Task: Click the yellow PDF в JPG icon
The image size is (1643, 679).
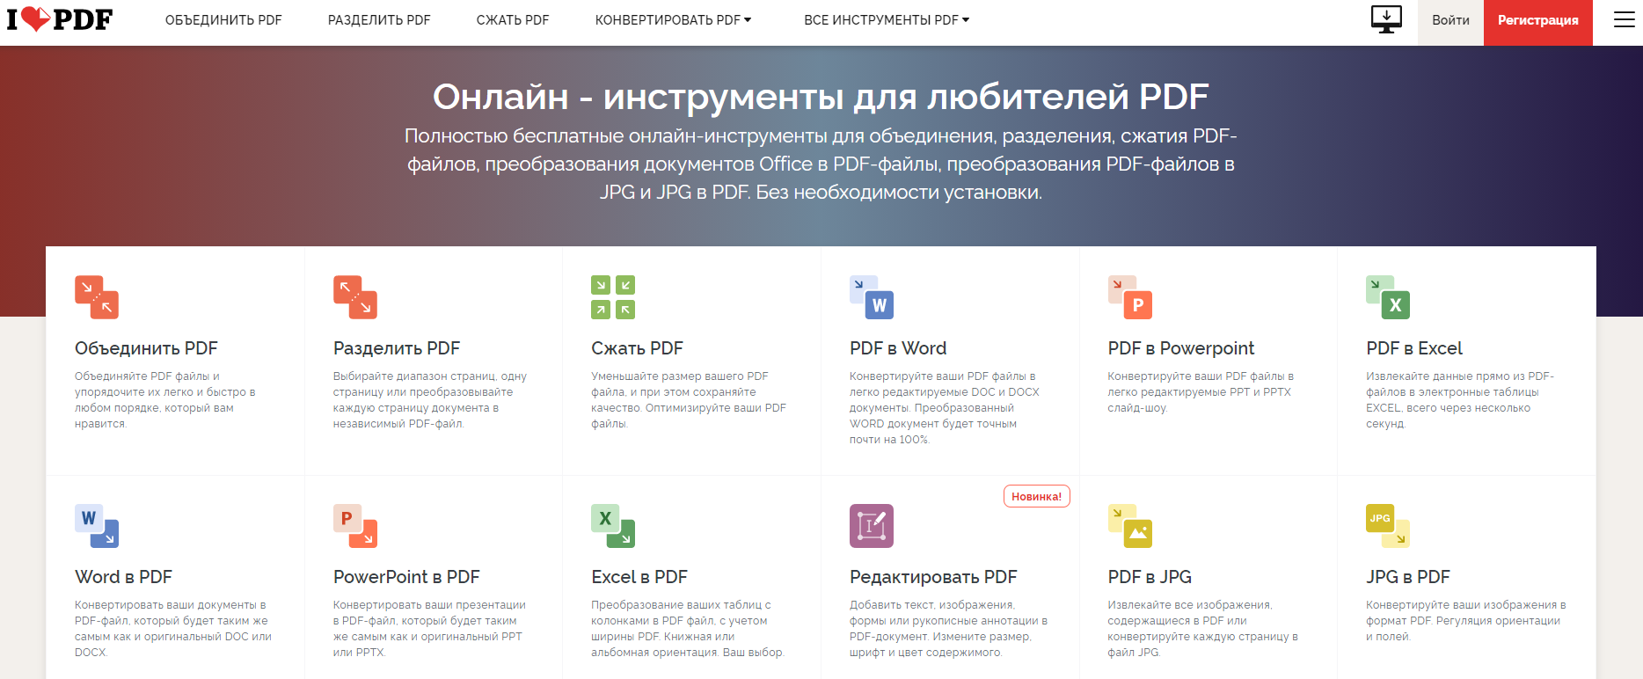Action: [1130, 526]
